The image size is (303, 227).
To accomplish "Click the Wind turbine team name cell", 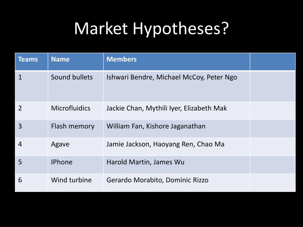I will click(76, 183).
